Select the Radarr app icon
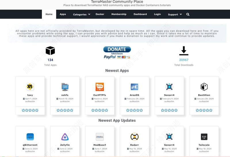The height and width of the screenshot is (157, 230). (x=134, y=137)
